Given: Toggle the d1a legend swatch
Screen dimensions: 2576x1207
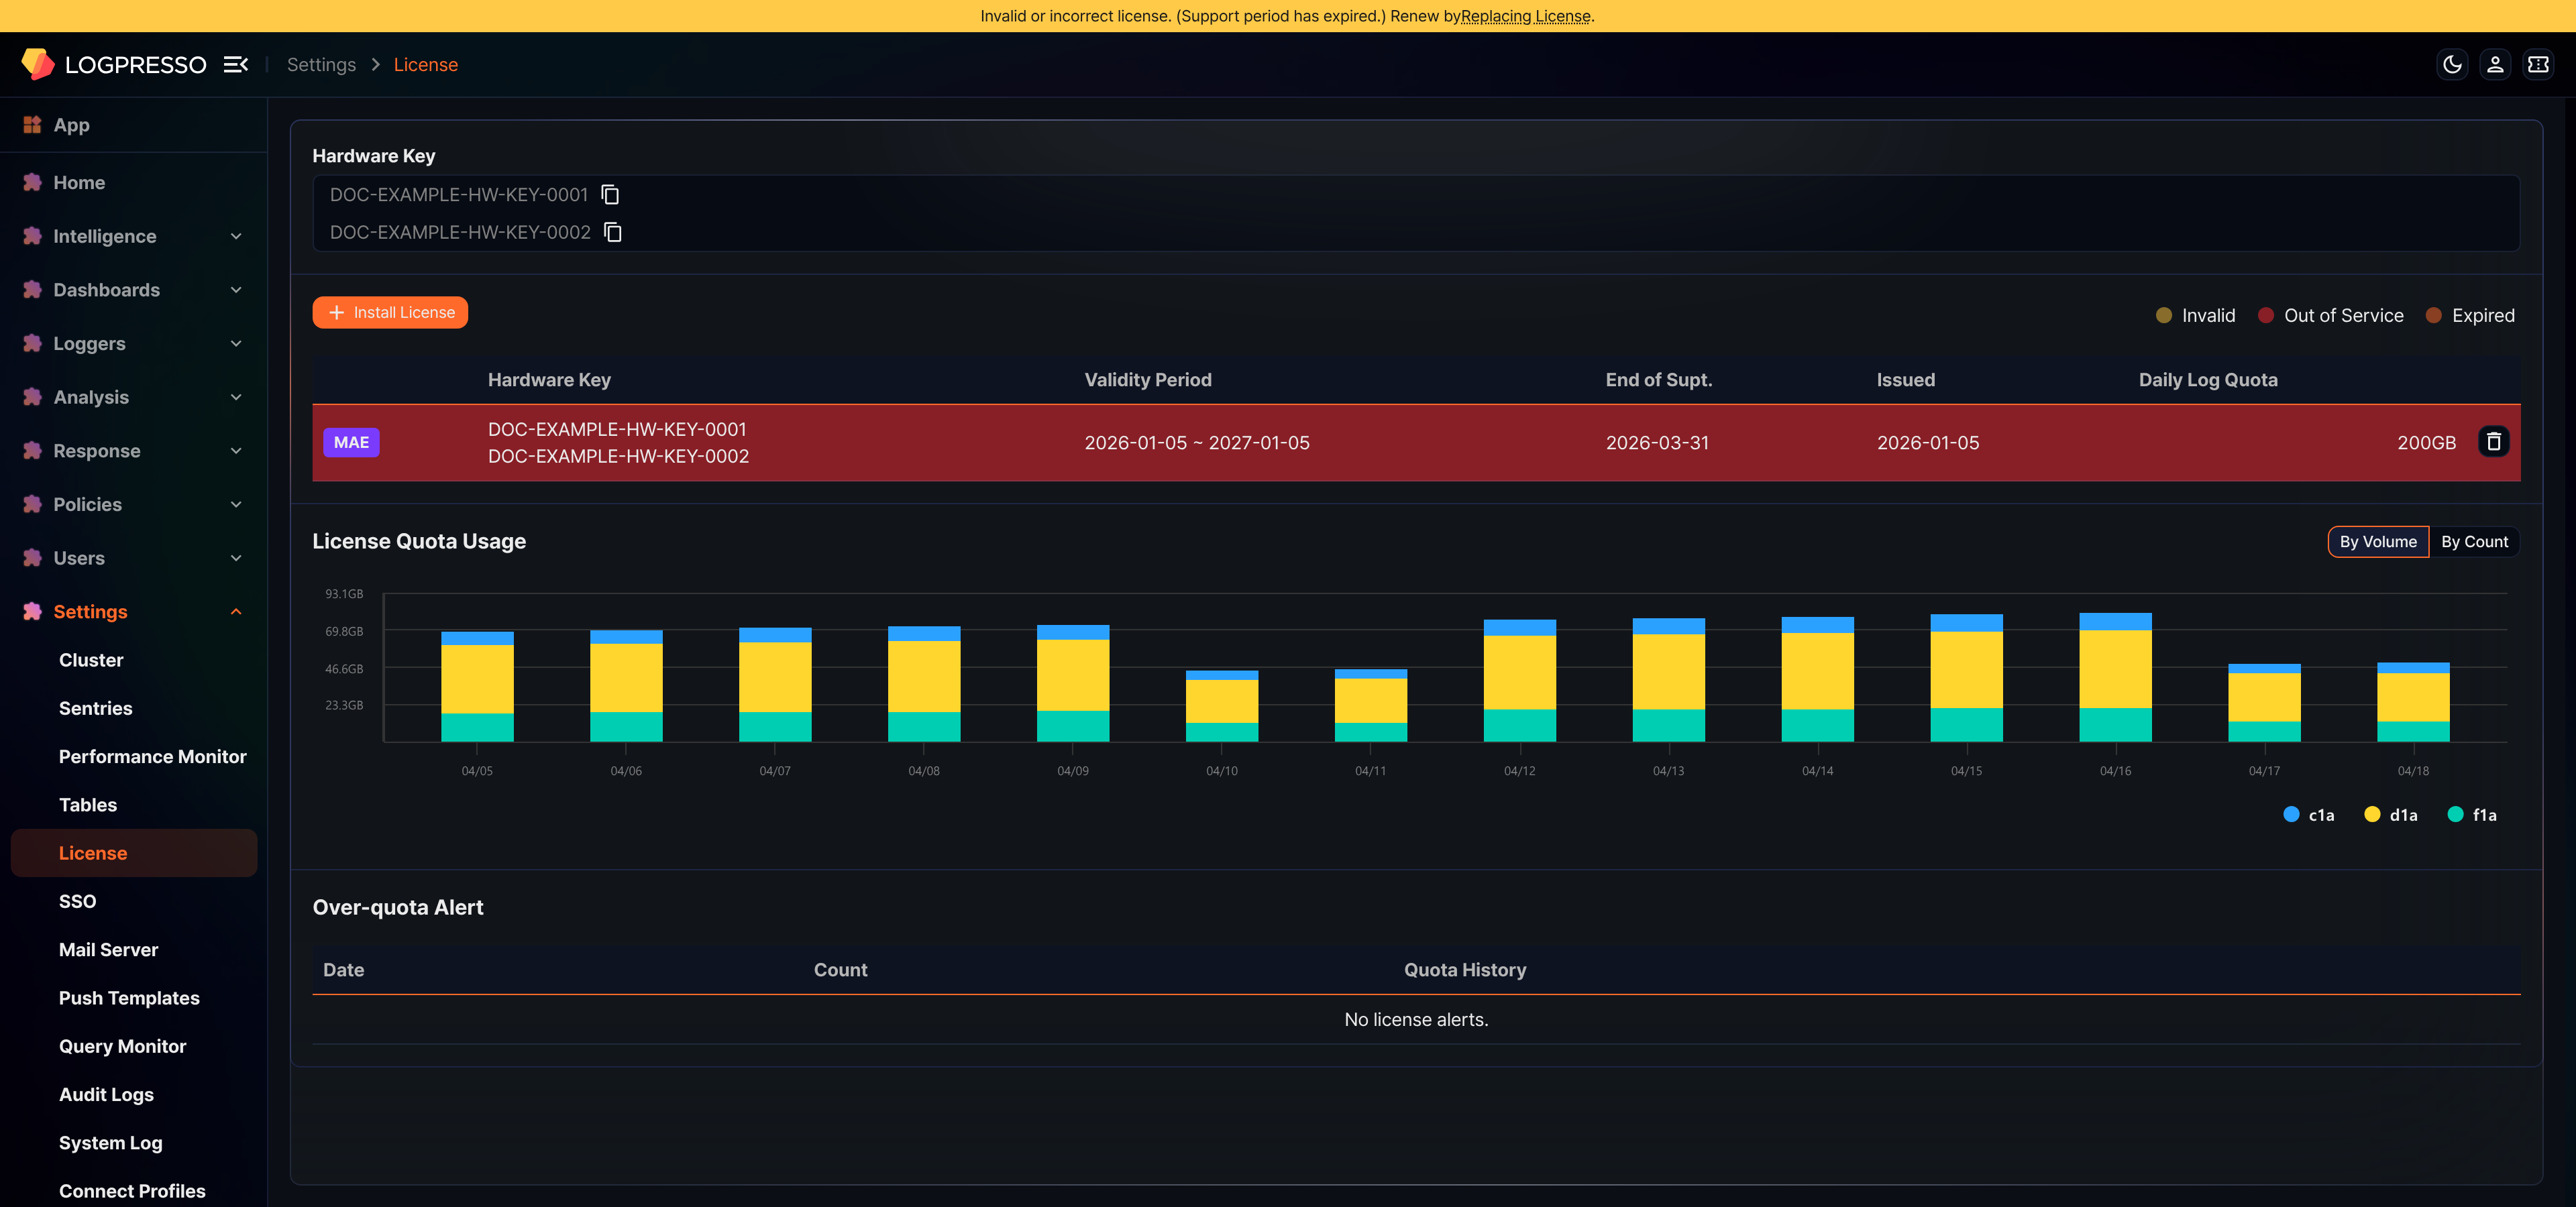Looking at the screenshot, I should pos(2372,814).
